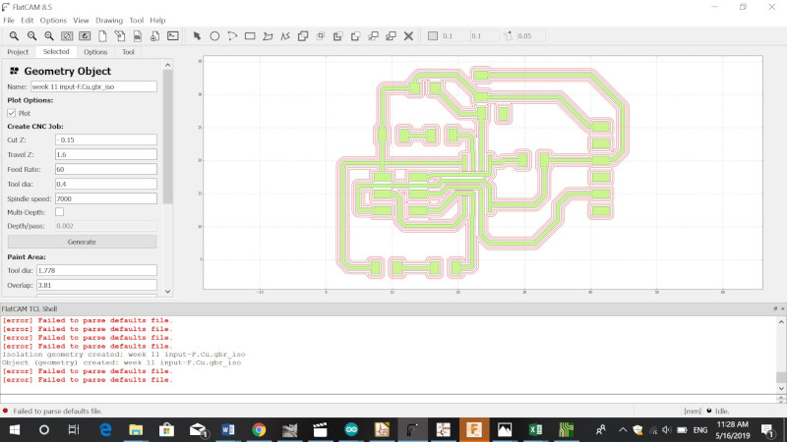
Task: Click the Generate button
Action: (x=82, y=242)
